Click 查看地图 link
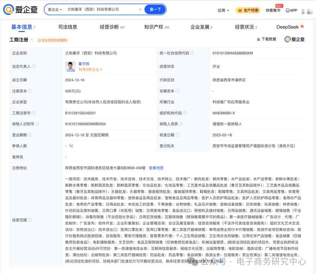The height and width of the screenshot is (274, 316). pyautogui.click(x=156, y=168)
